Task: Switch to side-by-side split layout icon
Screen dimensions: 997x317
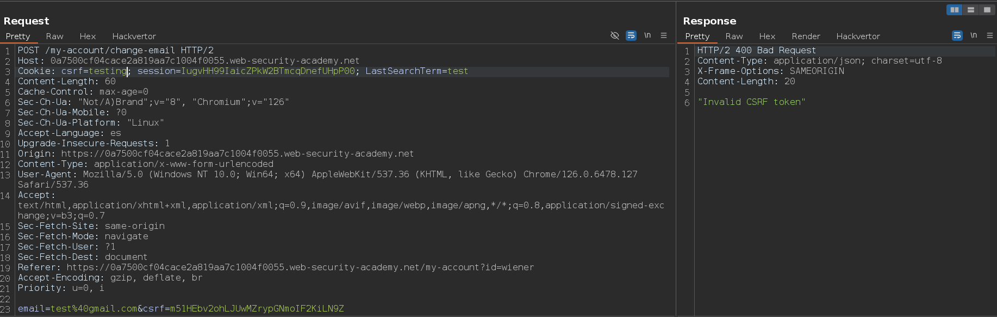Action: [954, 10]
